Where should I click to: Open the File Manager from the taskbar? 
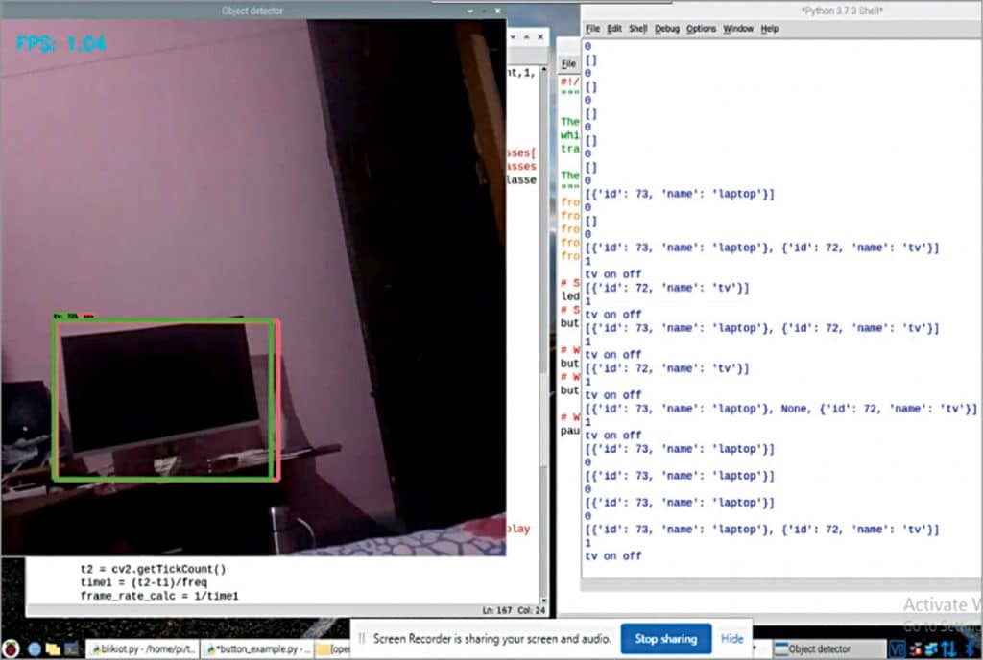pos(53,648)
